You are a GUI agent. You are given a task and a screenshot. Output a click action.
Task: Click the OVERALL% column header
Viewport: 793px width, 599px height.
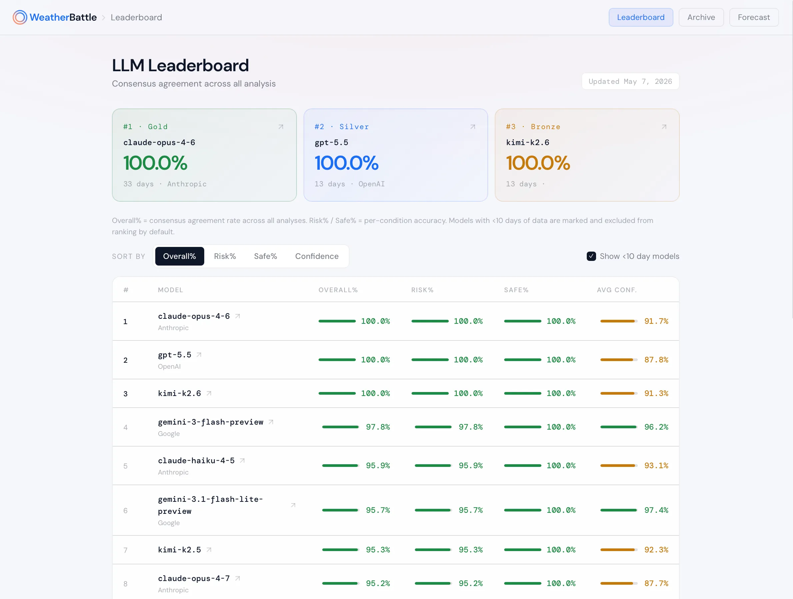coord(338,290)
